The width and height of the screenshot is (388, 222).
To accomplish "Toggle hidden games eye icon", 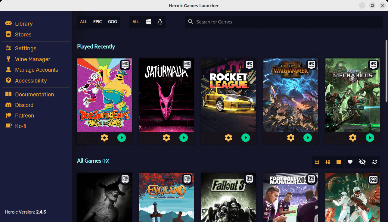I will click(x=362, y=162).
